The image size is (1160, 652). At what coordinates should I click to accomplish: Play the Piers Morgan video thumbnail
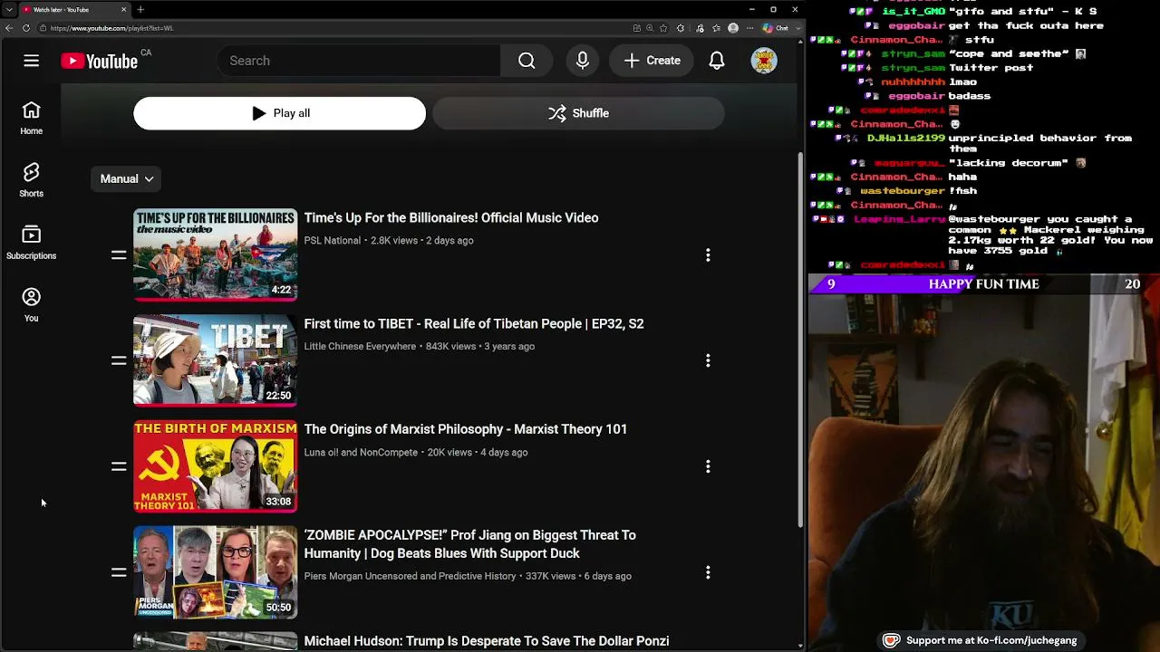tap(215, 572)
